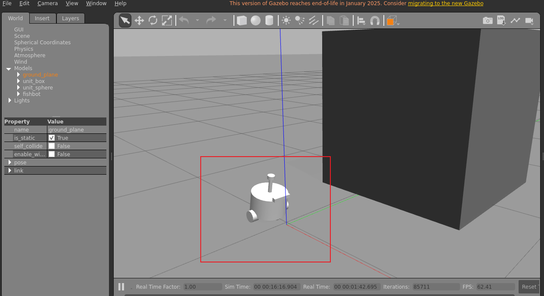This screenshot has width=544, height=296.
Task: Select the rotate mode tool
Action: coord(153,20)
